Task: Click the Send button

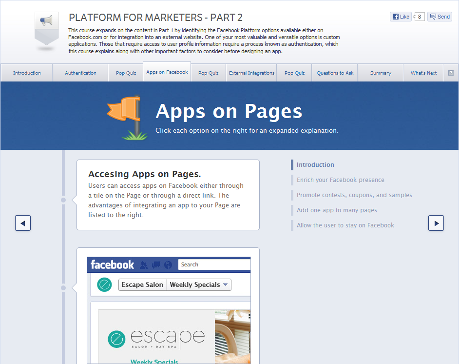Action: pos(440,17)
